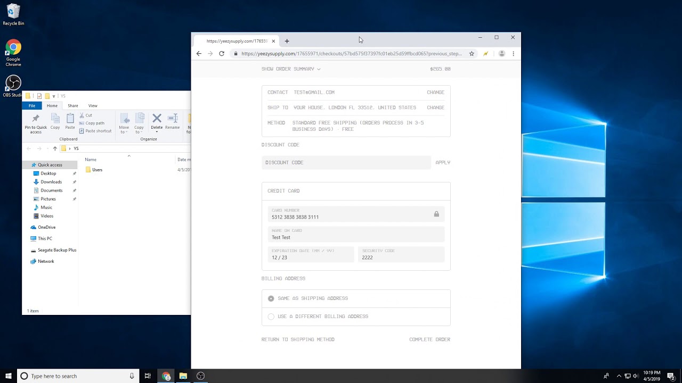Viewport: 682px width, 383px height.
Task: Click Change next to contact email
Action: coord(435,93)
